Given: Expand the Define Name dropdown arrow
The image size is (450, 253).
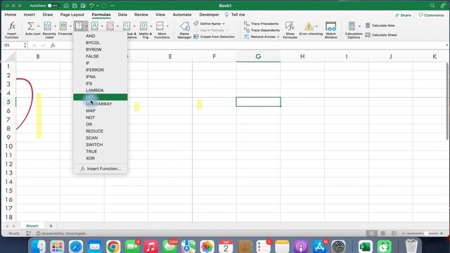Looking at the screenshot, I should tap(224, 24).
